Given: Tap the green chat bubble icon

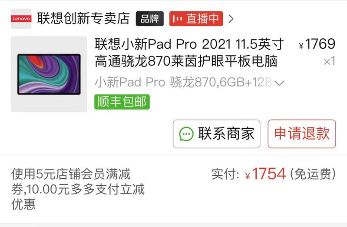Looking at the screenshot, I should pos(186,134).
